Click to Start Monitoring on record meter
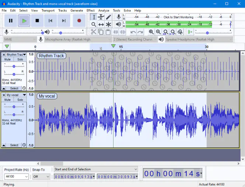This screenshot has width=245, height=187. coord(178,17)
